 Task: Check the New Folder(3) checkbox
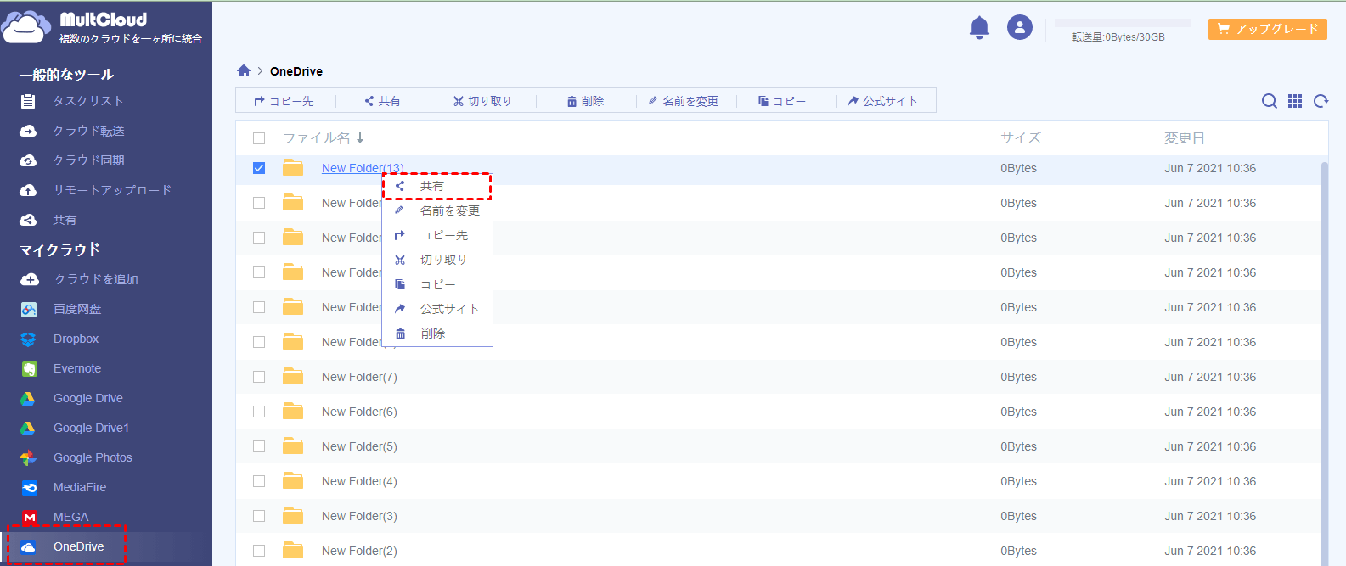pyautogui.click(x=259, y=516)
